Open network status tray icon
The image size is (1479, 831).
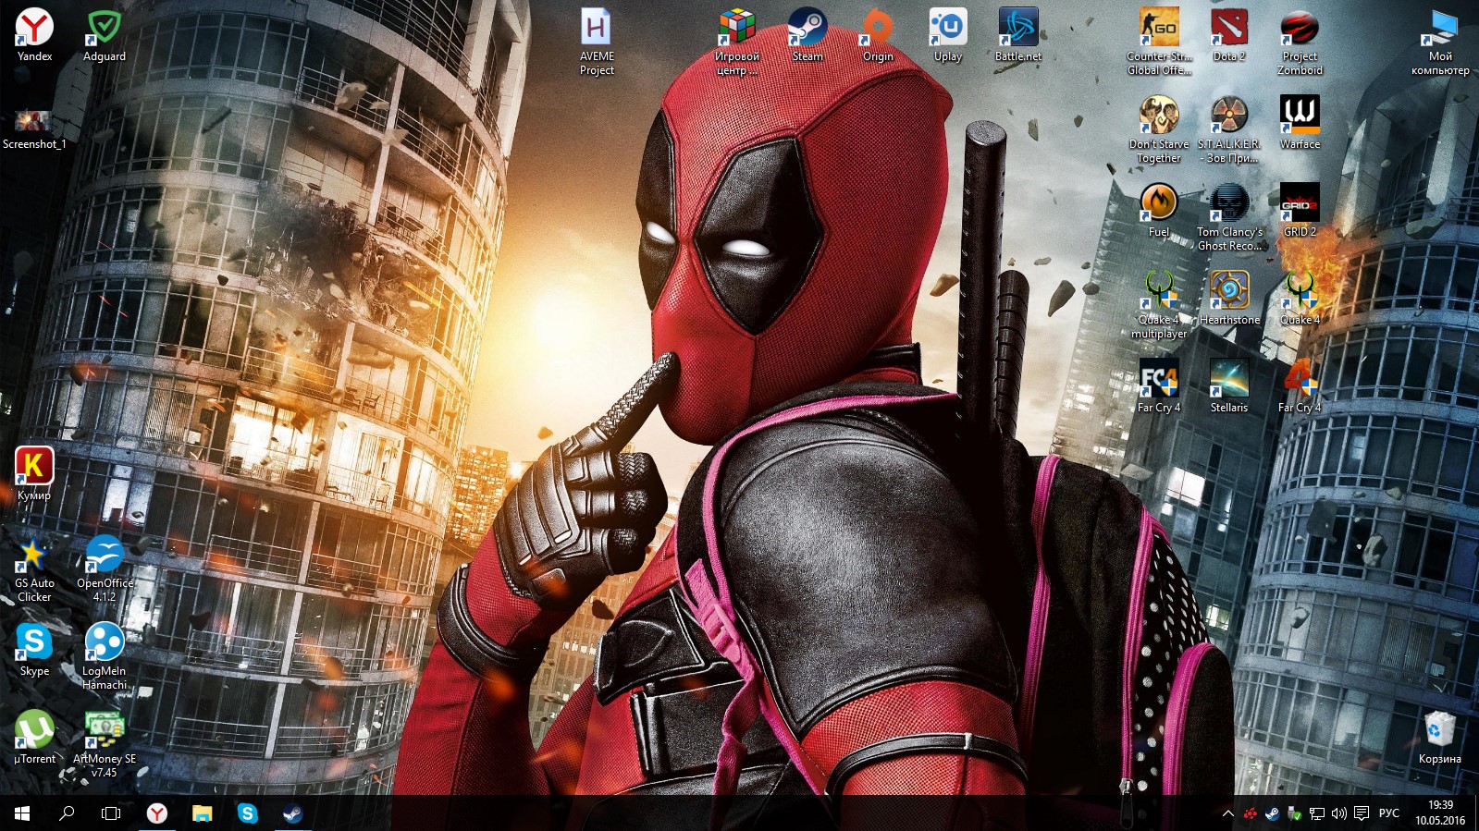1317,813
